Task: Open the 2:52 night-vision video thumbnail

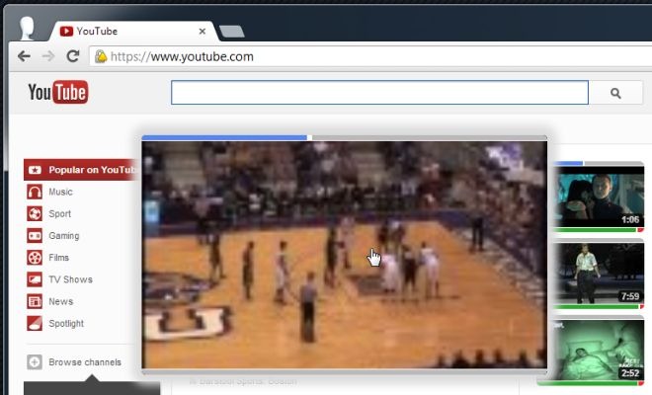Action: pos(600,351)
